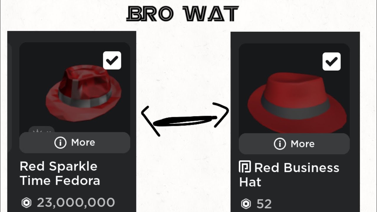
Task: Click the Robux icon next to 23,000,000
Action: [27, 203]
